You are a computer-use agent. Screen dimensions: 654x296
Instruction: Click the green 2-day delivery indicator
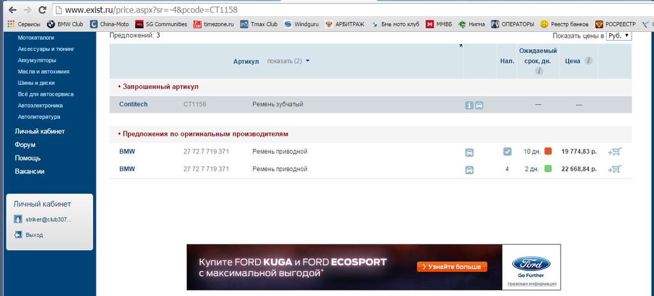(x=548, y=169)
